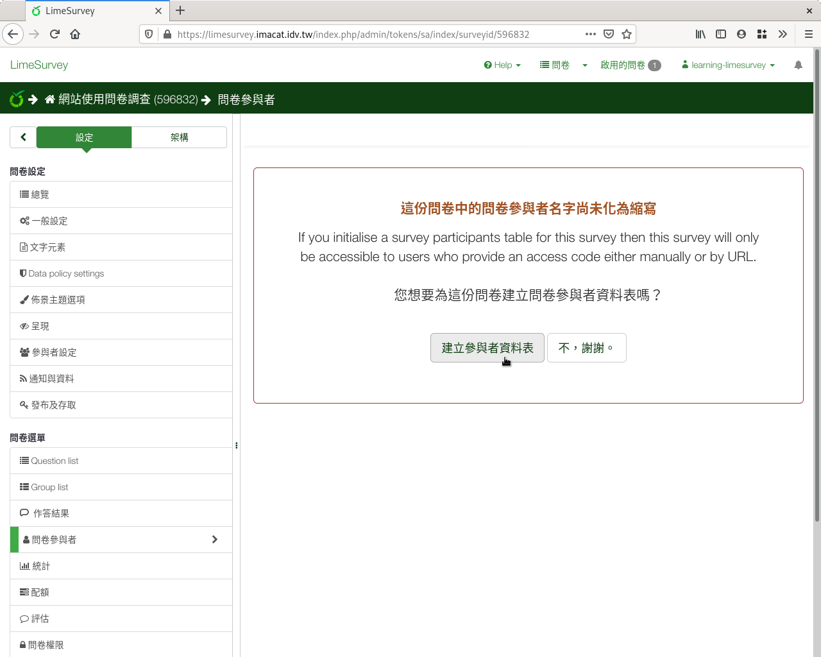The height and width of the screenshot is (657, 821).
Task: Open page actions three-dots menu in address bar
Action: [591, 34]
